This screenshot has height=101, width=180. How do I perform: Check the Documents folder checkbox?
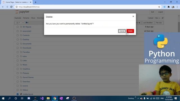(x=17, y=44)
